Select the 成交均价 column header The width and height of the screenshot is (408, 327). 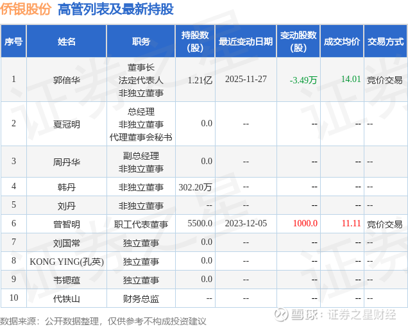(x=342, y=41)
